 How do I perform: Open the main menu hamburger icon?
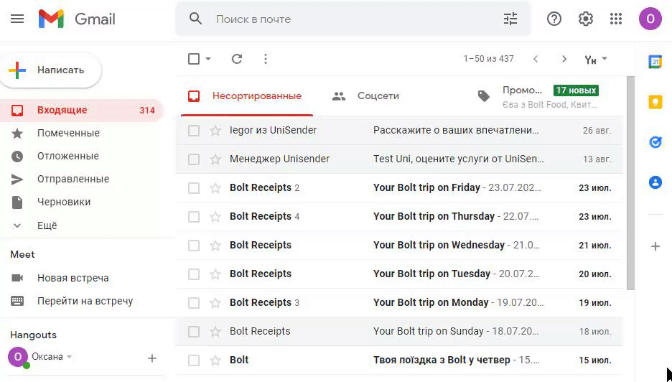pos(17,19)
